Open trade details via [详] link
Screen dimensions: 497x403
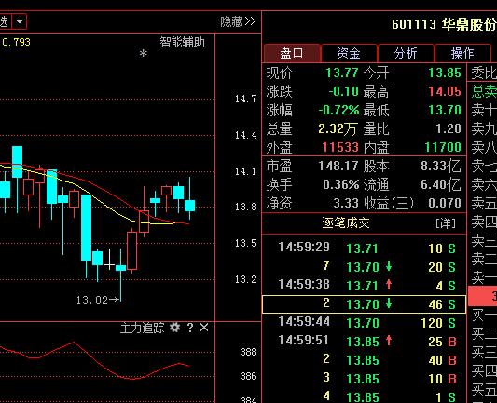coord(446,223)
